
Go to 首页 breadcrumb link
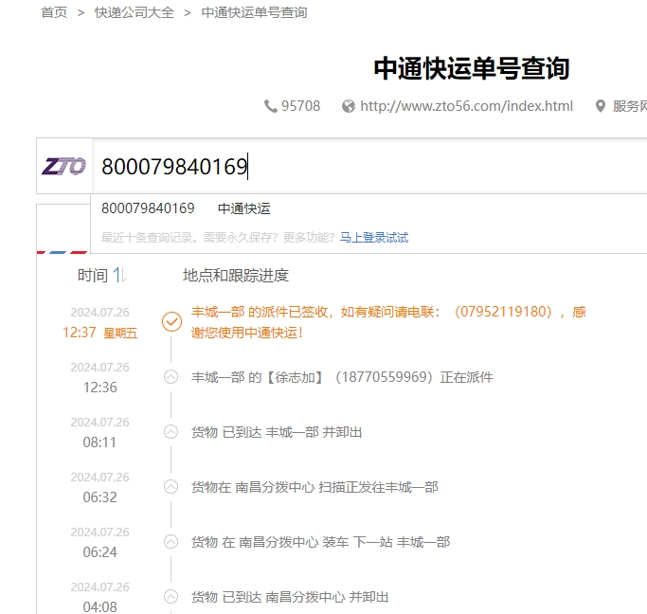54,12
